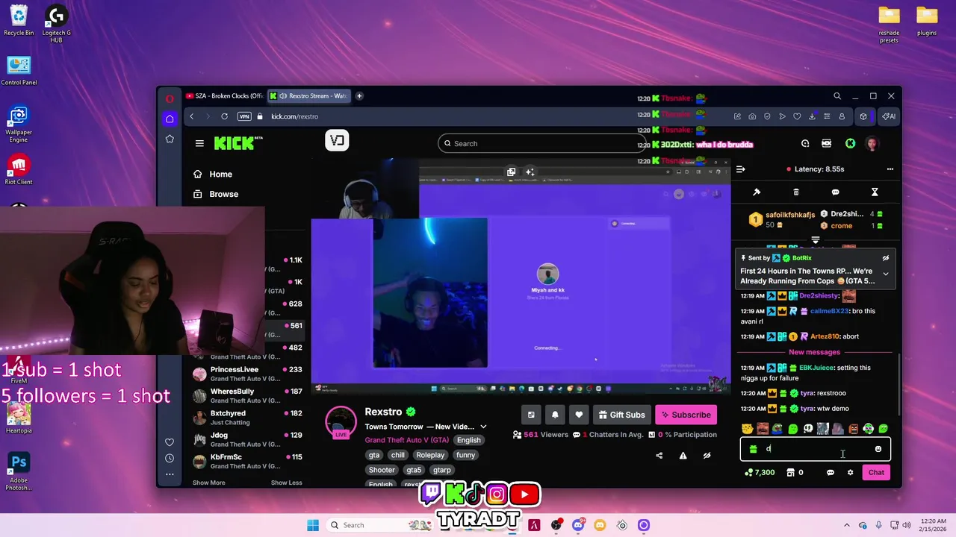Open Kick profile avatar menu
The width and height of the screenshot is (956, 537).
point(872,143)
